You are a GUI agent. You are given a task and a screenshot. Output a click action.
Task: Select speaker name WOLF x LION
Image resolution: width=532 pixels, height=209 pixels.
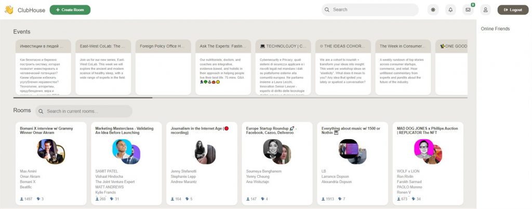click(x=408, y=172)
